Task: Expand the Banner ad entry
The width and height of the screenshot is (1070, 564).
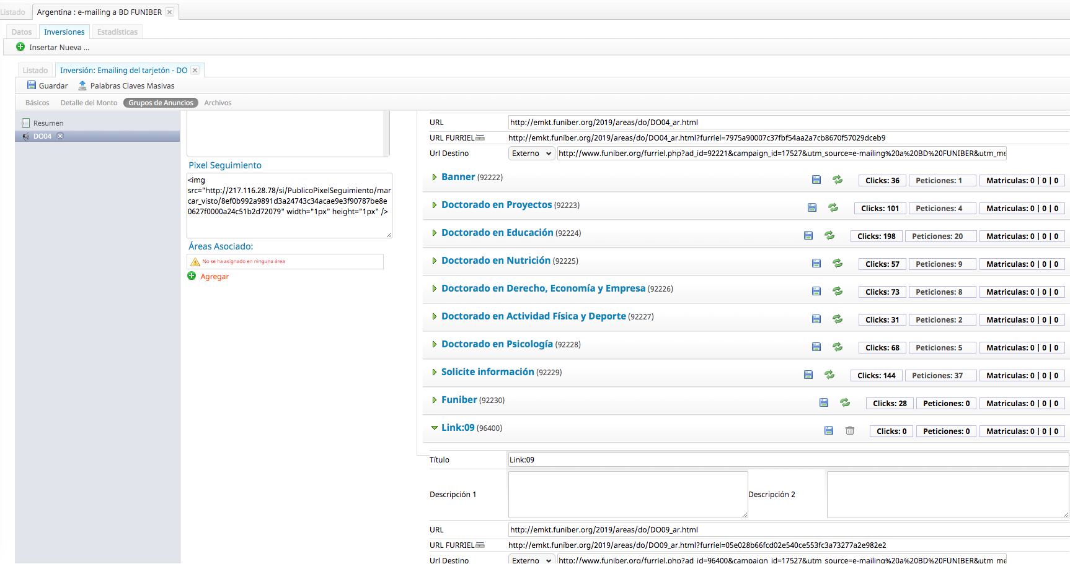Action: click(x=434, y=177)
